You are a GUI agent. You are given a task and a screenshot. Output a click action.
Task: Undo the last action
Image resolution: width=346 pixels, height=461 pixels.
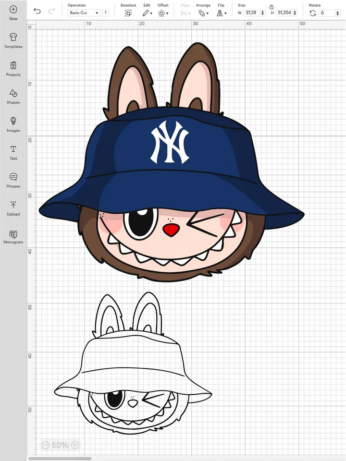pyautogui.click(x=37, y=11)
